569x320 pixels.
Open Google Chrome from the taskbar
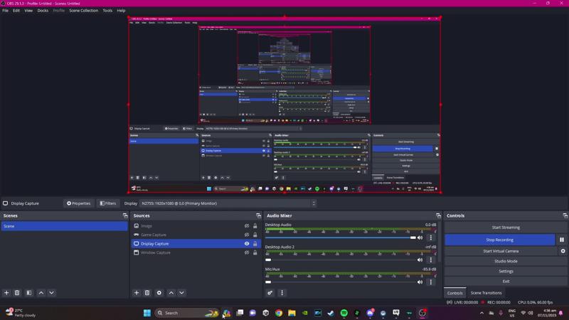(x=279, y=313)
